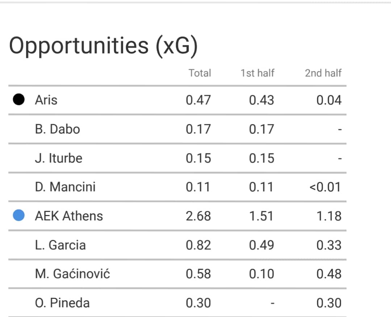Click the blue AEK Athens team dot
Viewport: 391px width, 317px height.
tap(19, 215)
